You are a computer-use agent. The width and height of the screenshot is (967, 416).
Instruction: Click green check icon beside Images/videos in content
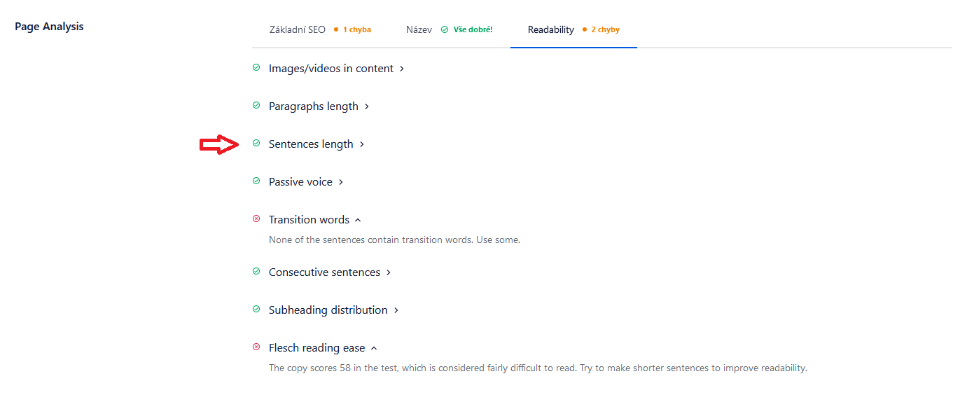256,68
